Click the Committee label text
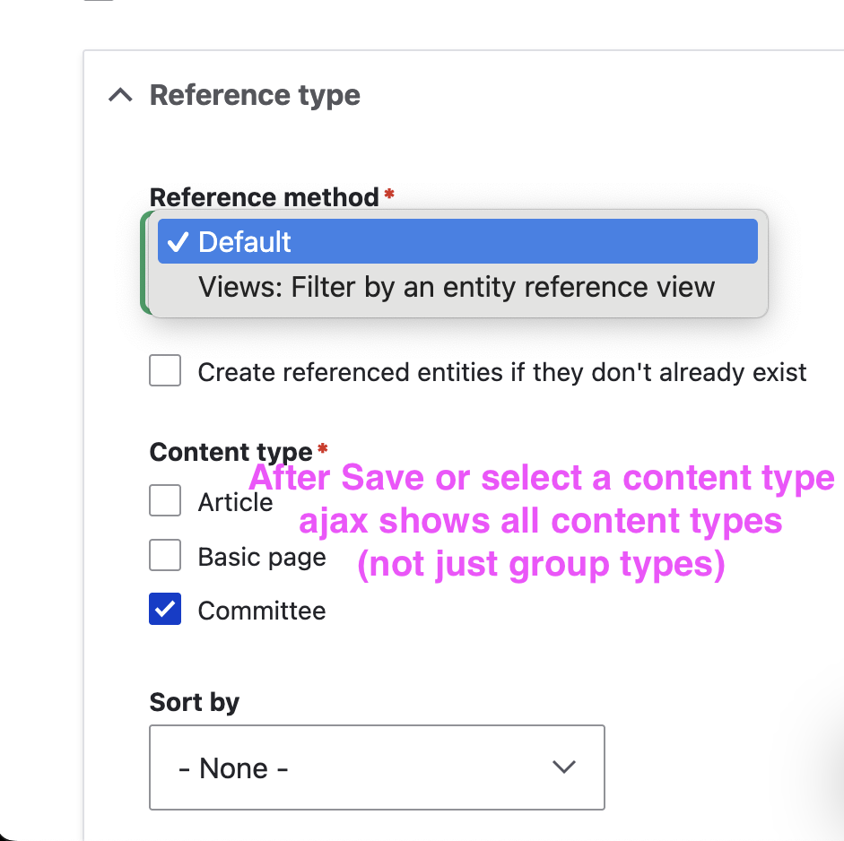Viewport: 844px width, 841px height. point(262,611)
